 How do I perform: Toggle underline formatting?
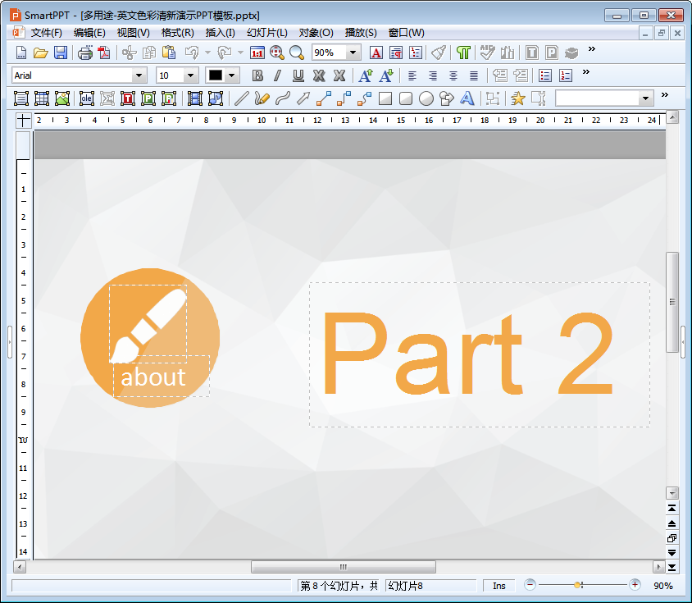(298, 75)
